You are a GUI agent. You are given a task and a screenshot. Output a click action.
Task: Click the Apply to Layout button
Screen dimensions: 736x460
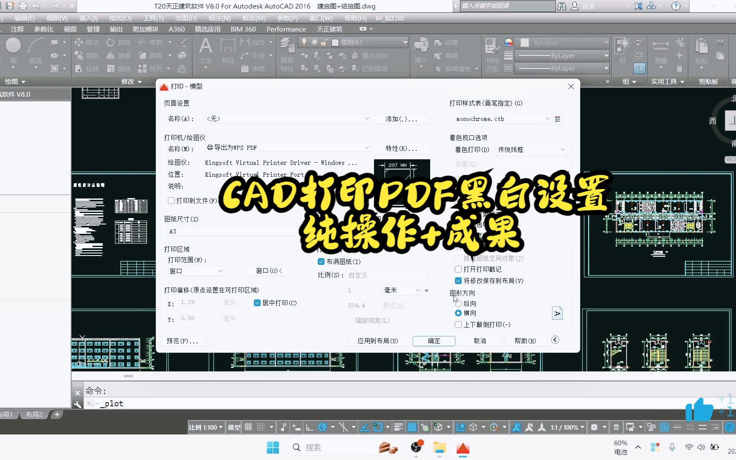click(x=378, y=341)
